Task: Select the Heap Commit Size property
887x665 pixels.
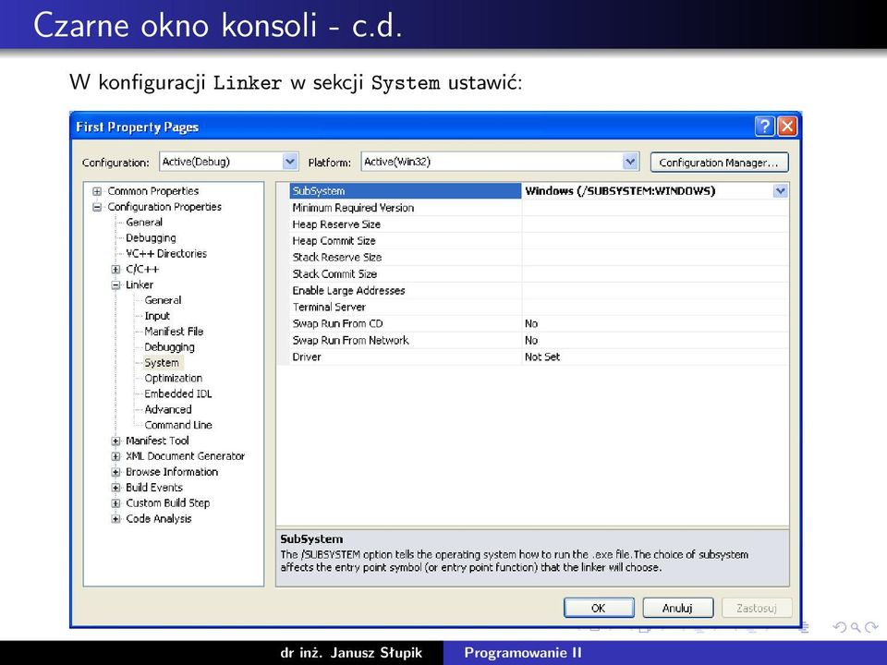Action: tap(405, 241)
